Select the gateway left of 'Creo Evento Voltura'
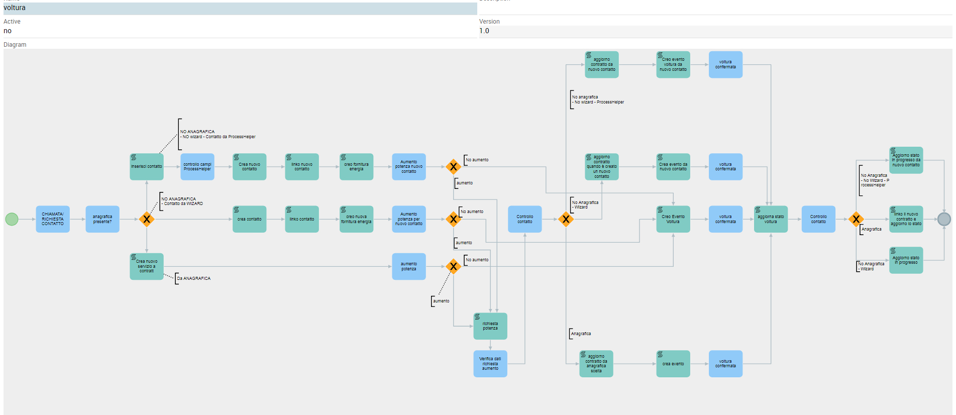The image size is (956, 415). point(566,219)
